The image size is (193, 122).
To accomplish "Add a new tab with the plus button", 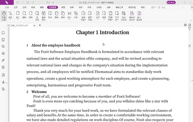I will (40, 25).
